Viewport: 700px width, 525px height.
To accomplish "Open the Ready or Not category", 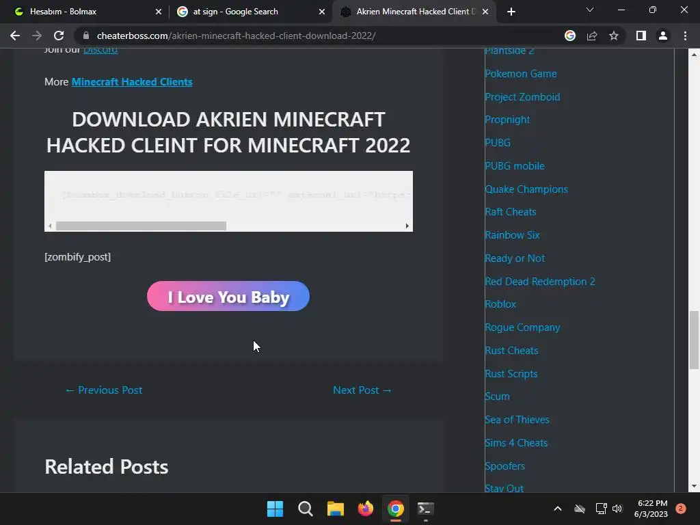I will pos(515,258).
